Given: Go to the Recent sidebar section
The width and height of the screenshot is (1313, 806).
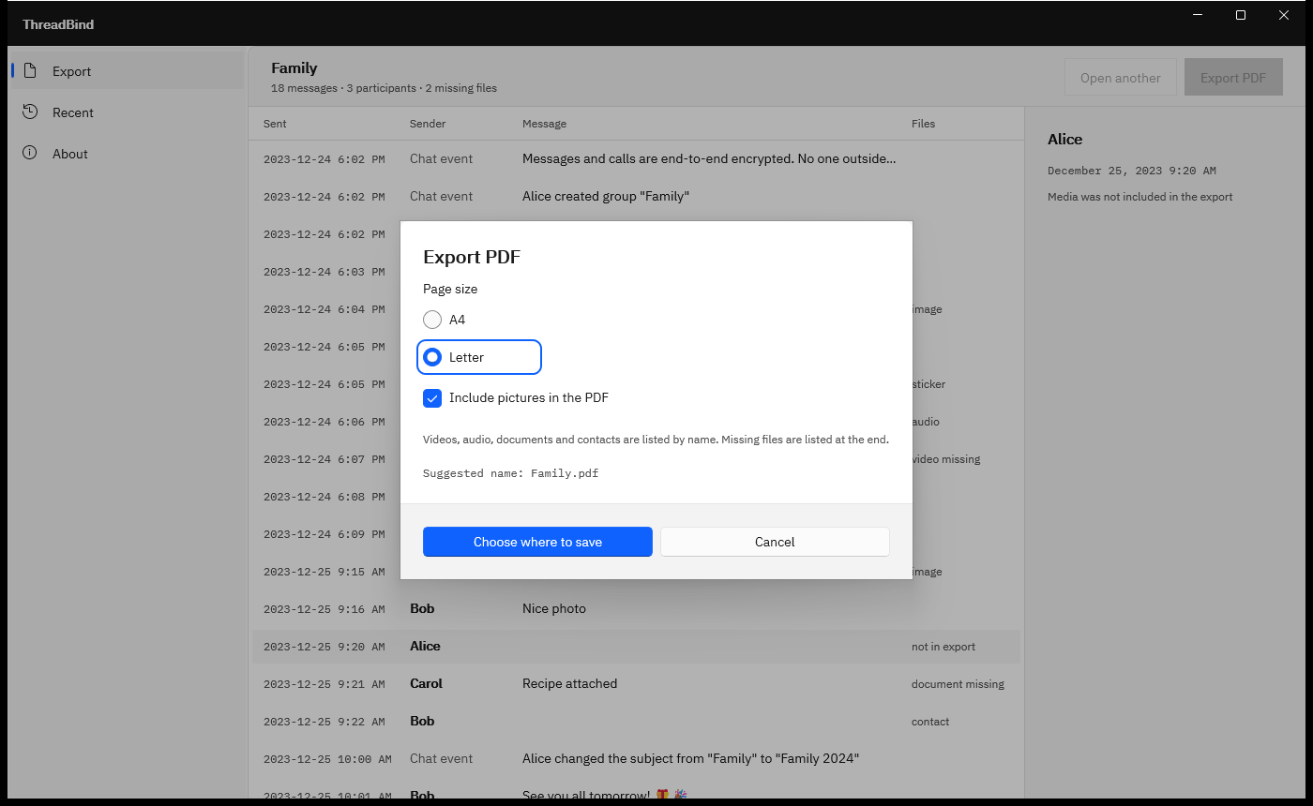Looking at the screenshot, I should [x=127, y=112].
